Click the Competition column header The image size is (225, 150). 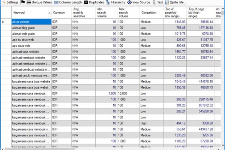[151, 13]
